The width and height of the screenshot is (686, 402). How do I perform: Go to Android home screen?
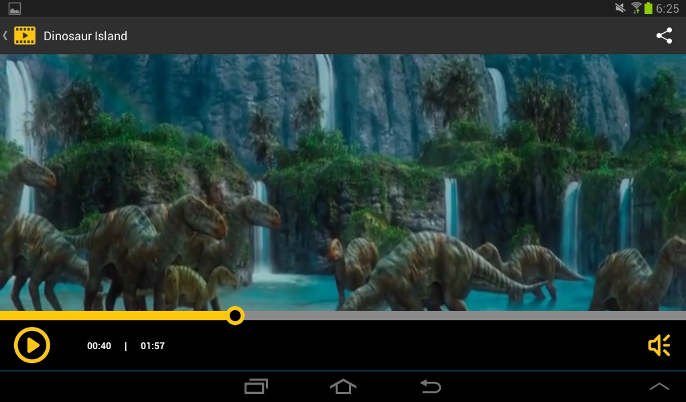point(343,386)
